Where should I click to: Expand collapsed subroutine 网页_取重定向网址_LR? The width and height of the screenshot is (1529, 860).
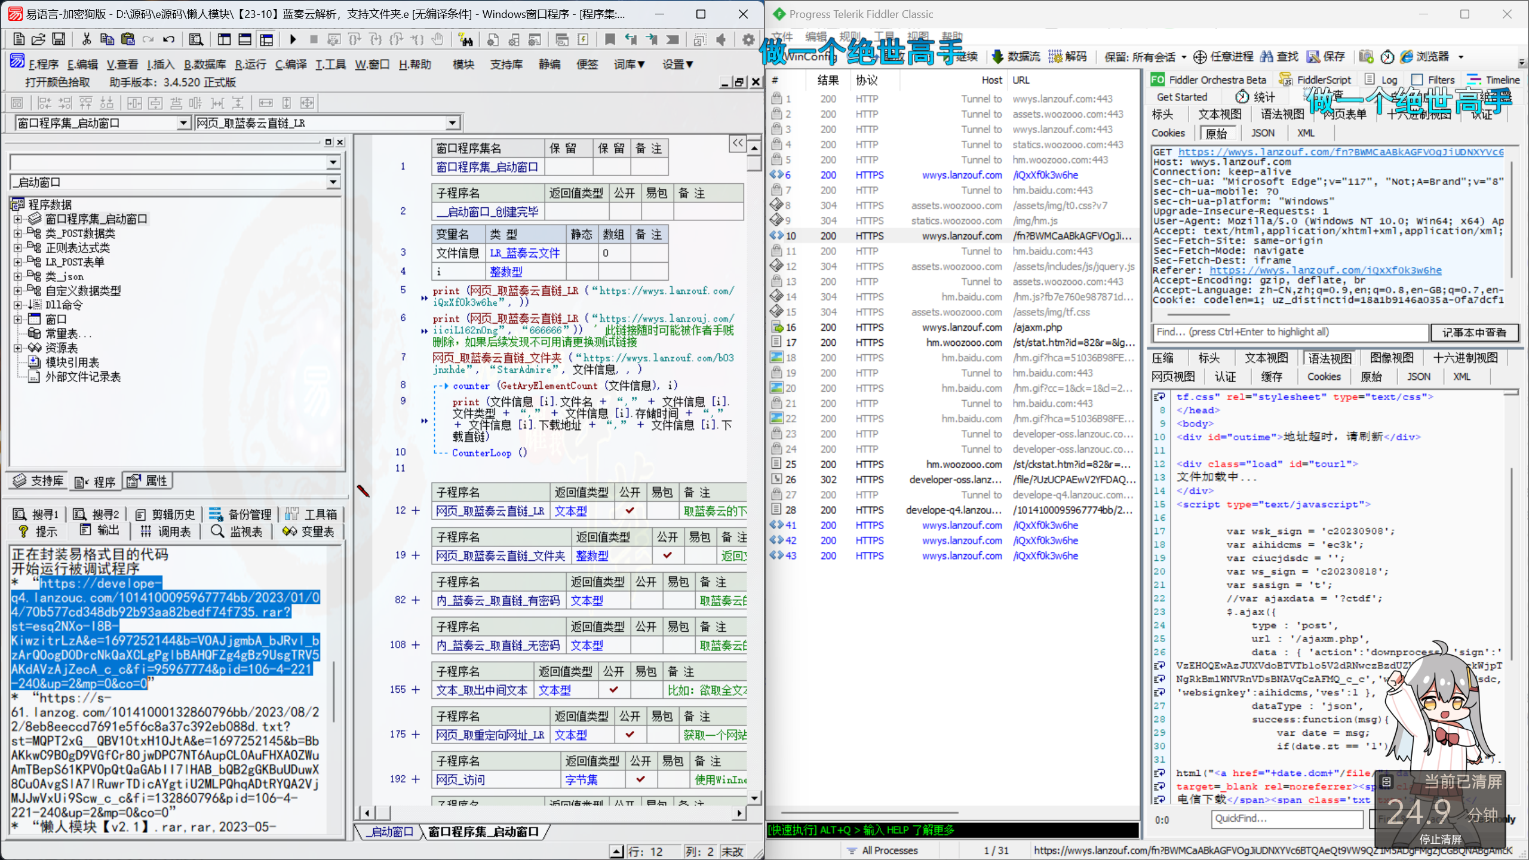pos(416,735)
